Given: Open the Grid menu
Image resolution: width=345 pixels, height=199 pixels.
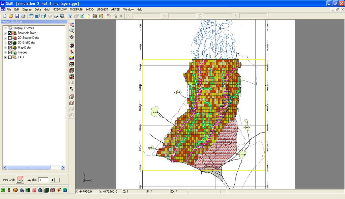Looking at the screenshot, I should [x=47, y=9].
